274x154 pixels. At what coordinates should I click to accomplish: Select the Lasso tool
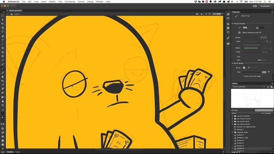(3, 32)
